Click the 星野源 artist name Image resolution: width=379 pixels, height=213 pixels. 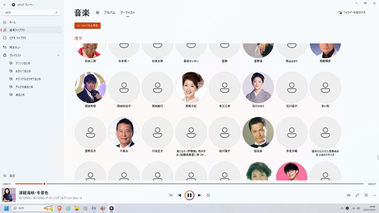pyautogui.click(x=258, y=61)
